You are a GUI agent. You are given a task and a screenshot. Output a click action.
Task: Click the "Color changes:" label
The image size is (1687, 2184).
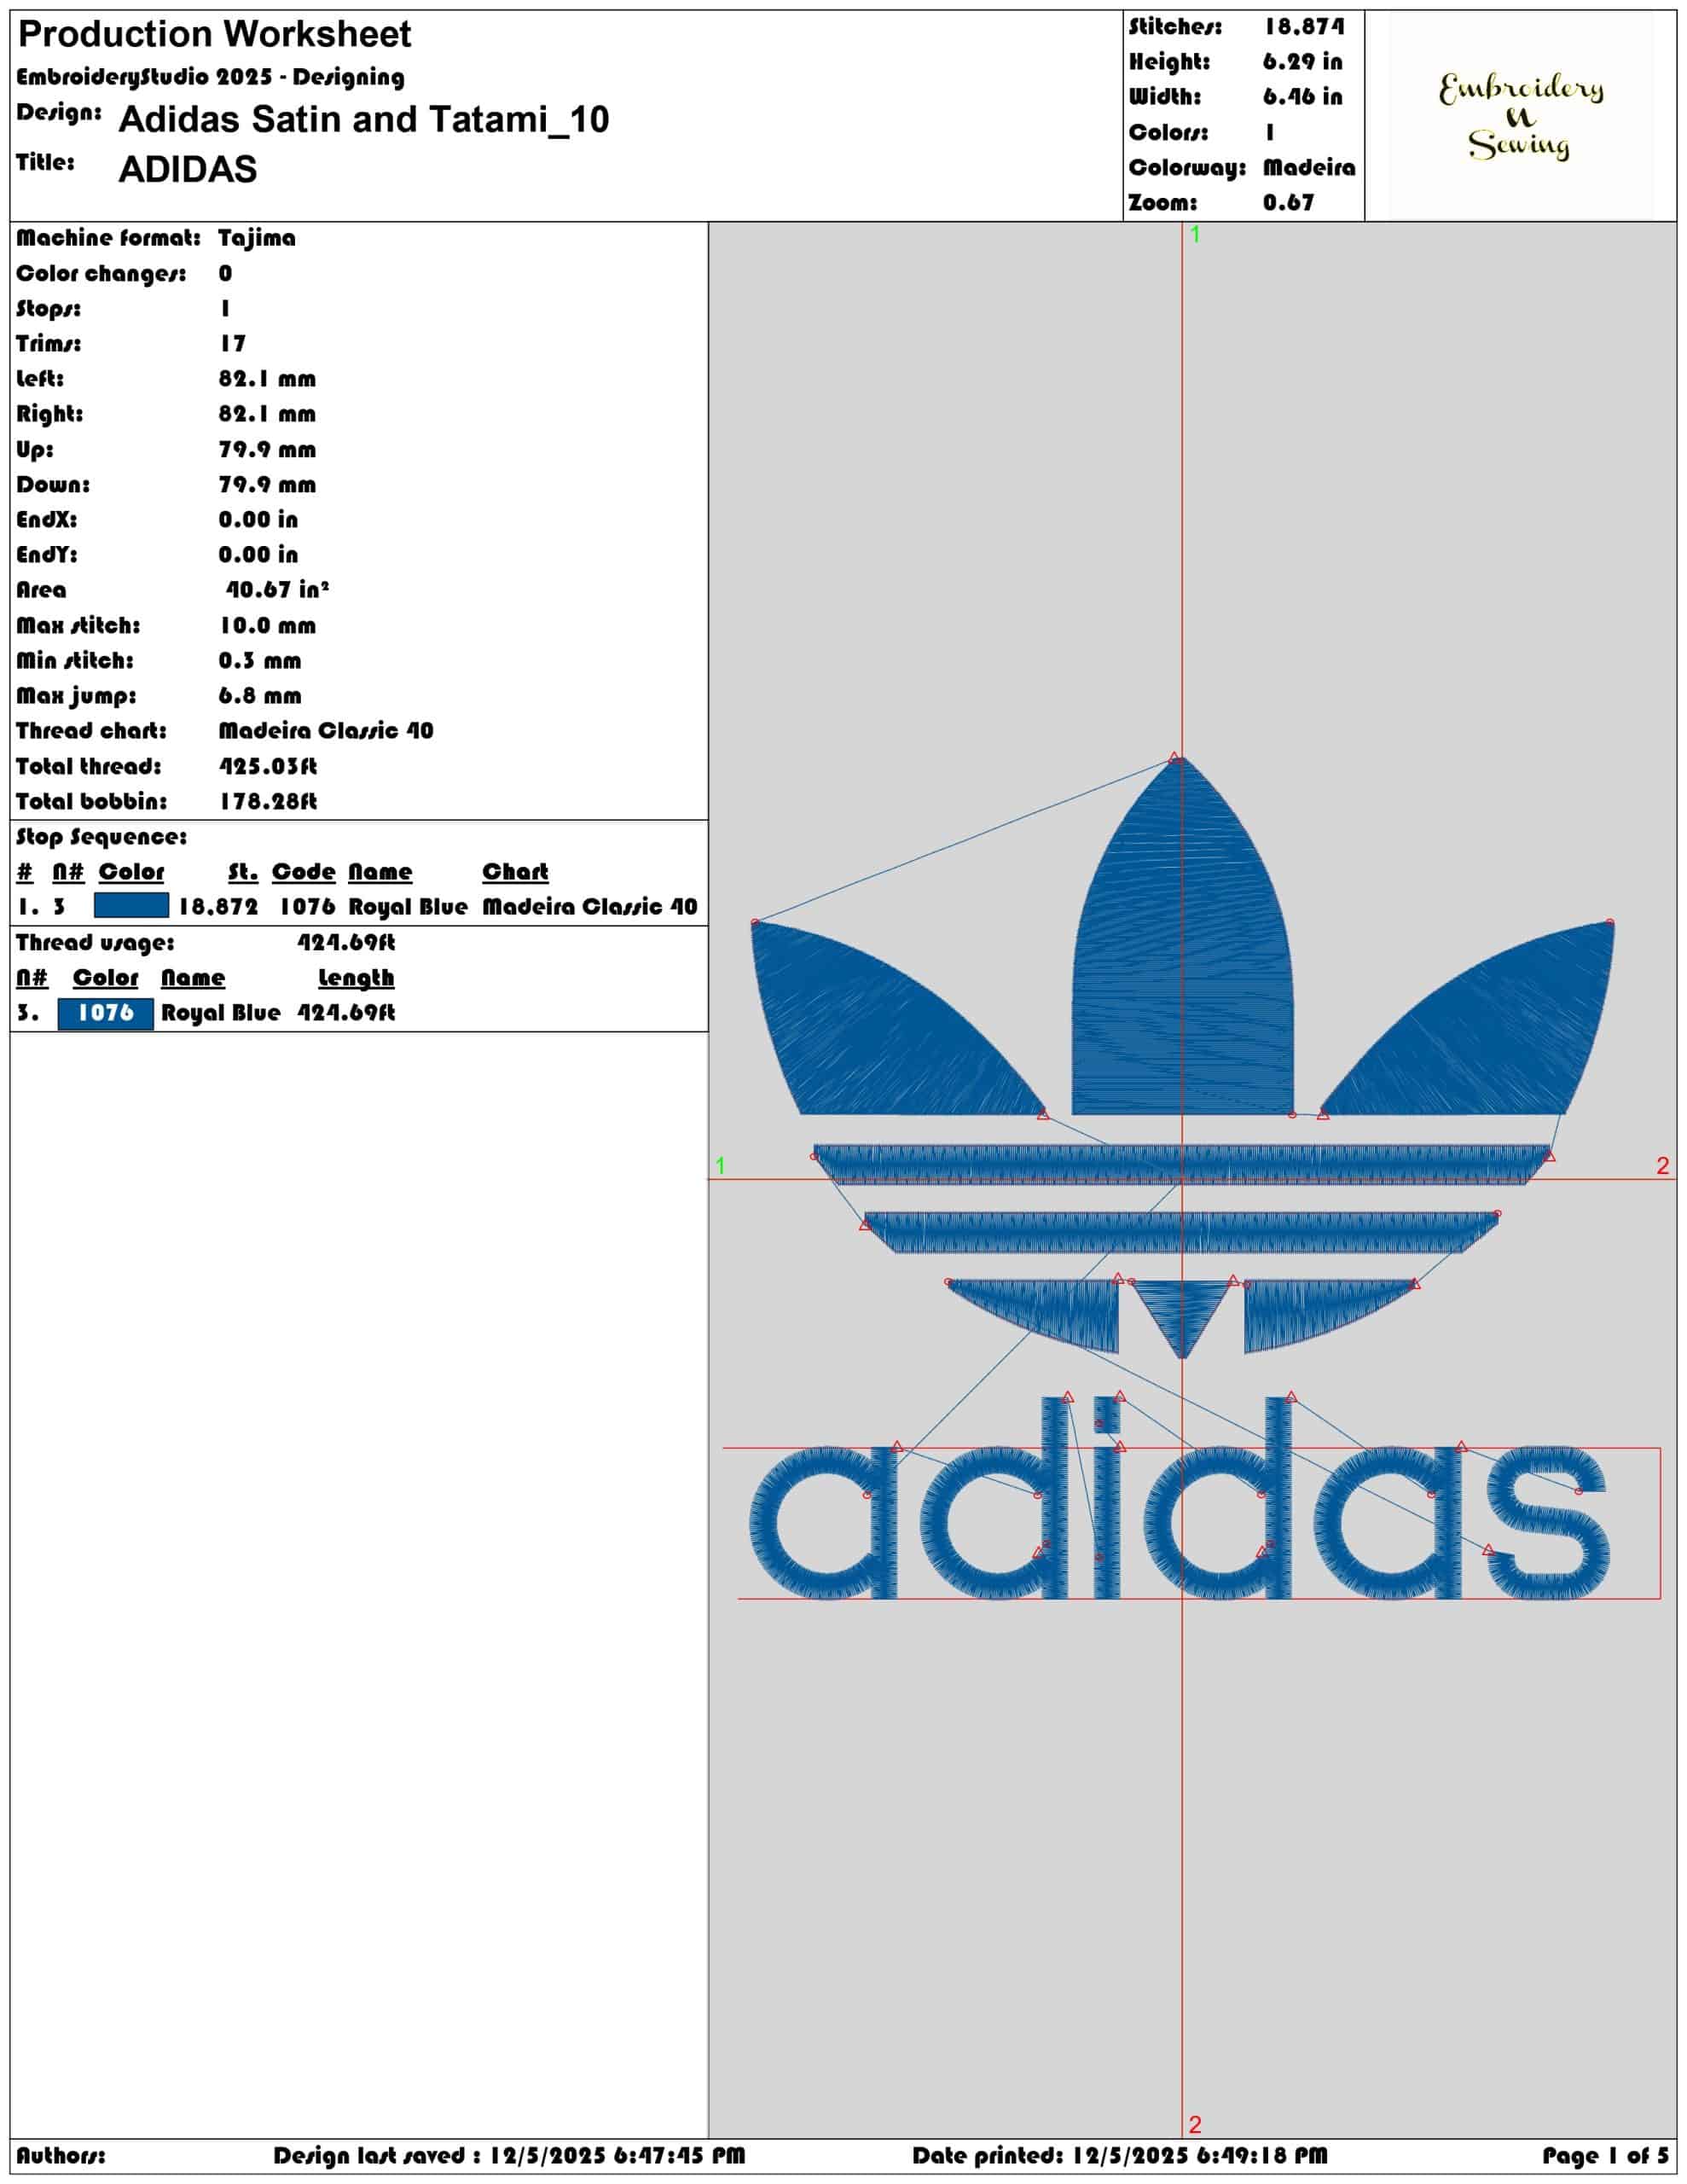point(101,274)
